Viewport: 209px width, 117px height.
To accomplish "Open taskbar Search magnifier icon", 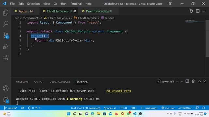I will pyautogui.click(x=75, y=114).
